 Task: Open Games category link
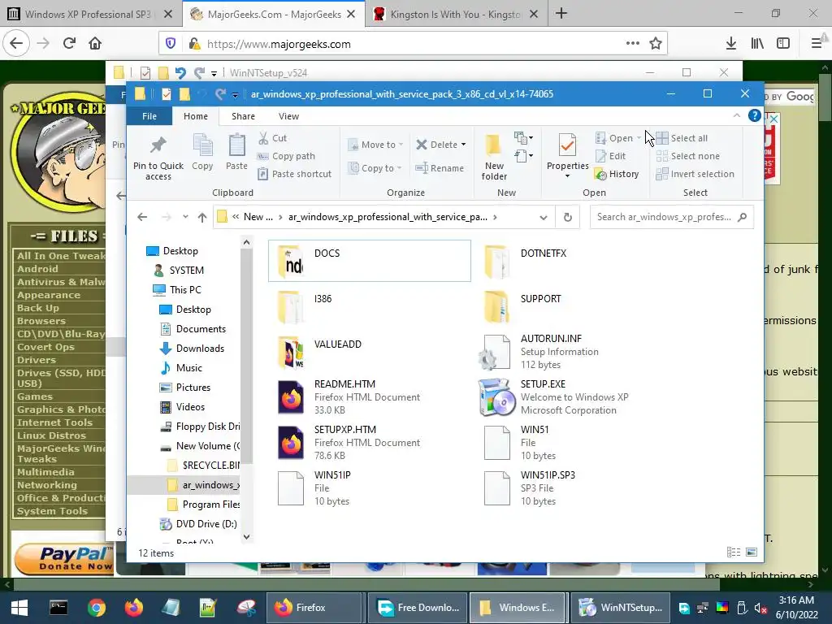[x=34, y=396]
